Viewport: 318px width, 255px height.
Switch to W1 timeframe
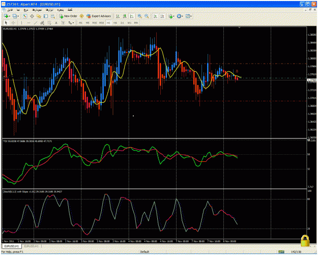click(129, 23)
